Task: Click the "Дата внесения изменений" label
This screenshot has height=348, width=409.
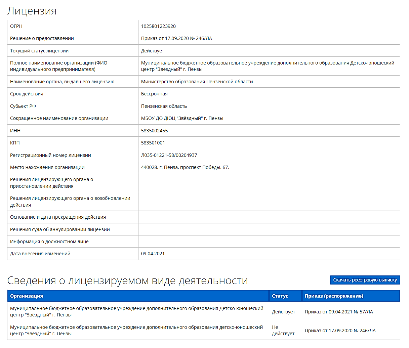Action: click(x=40, y=254)
